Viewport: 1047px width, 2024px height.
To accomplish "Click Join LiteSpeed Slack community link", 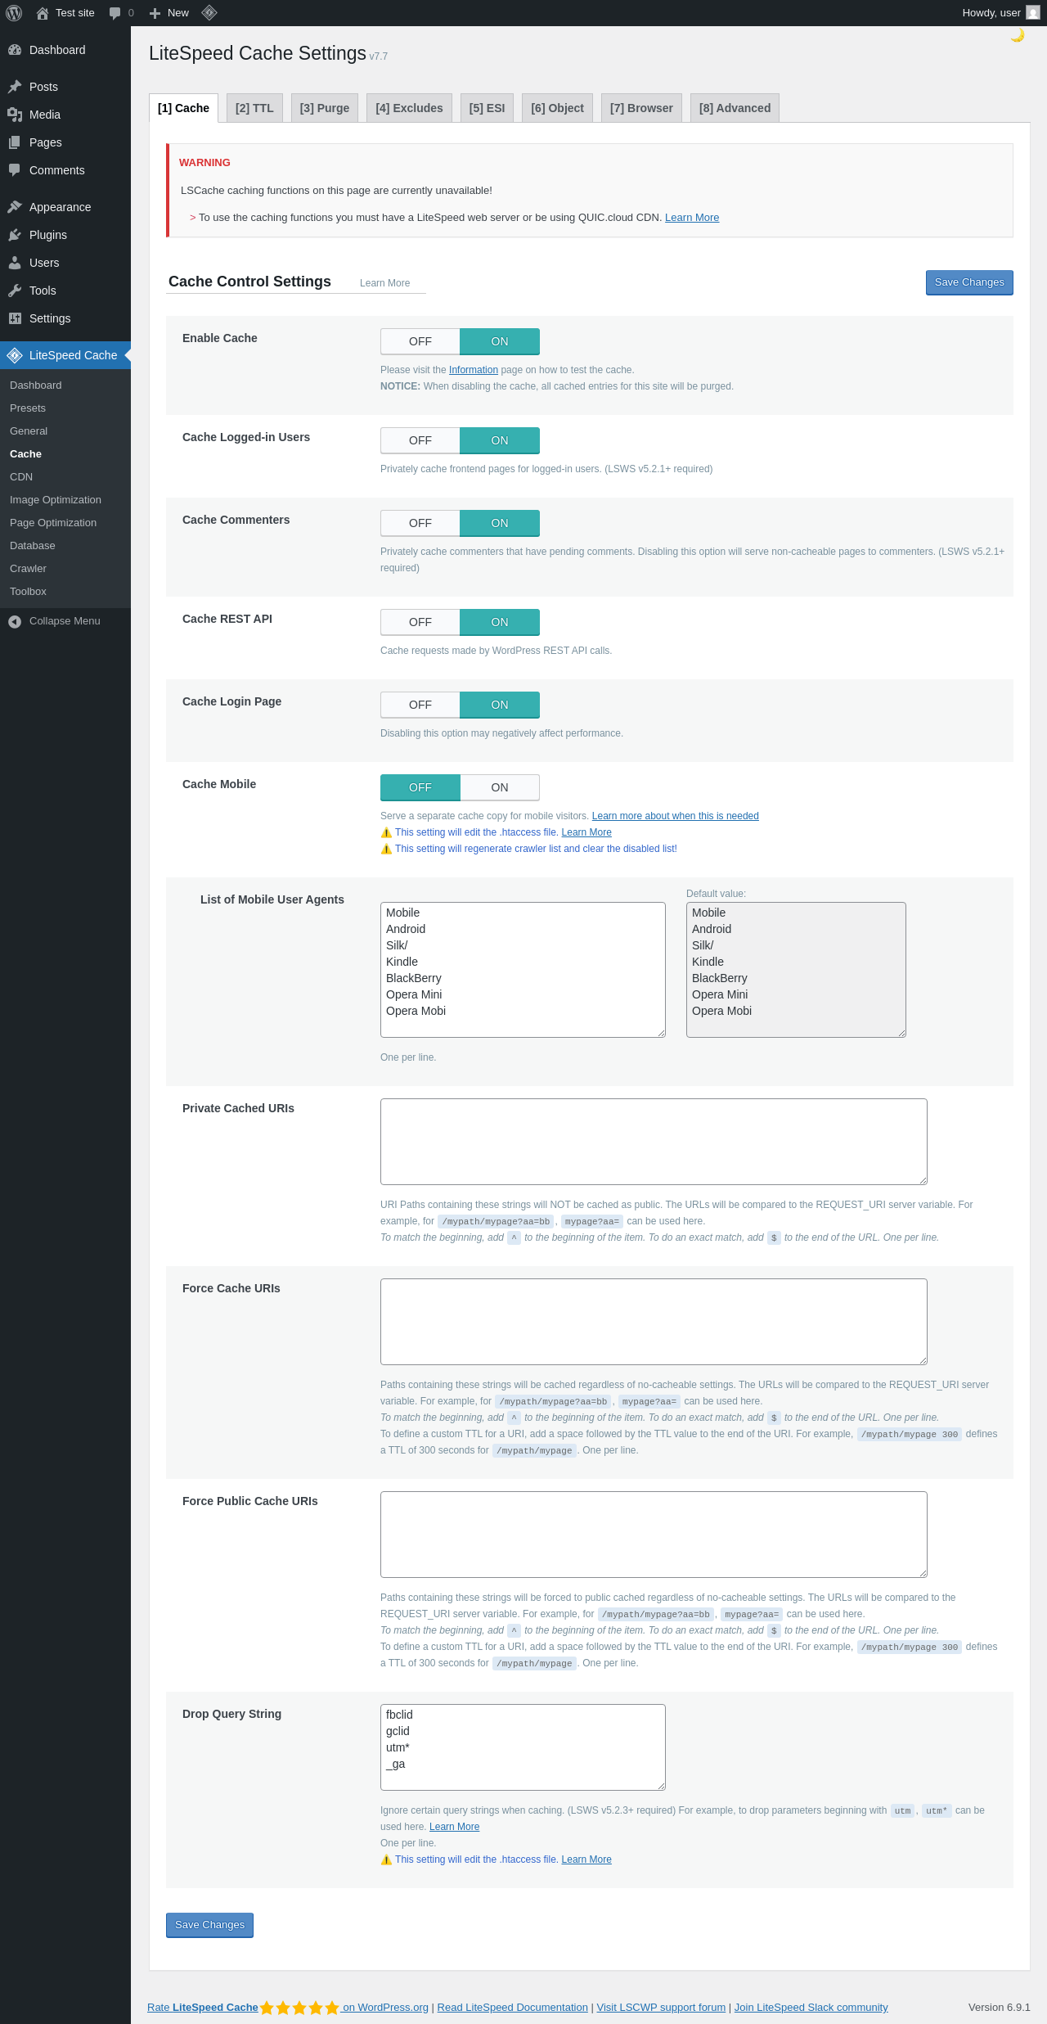I will coord(811,2008).
